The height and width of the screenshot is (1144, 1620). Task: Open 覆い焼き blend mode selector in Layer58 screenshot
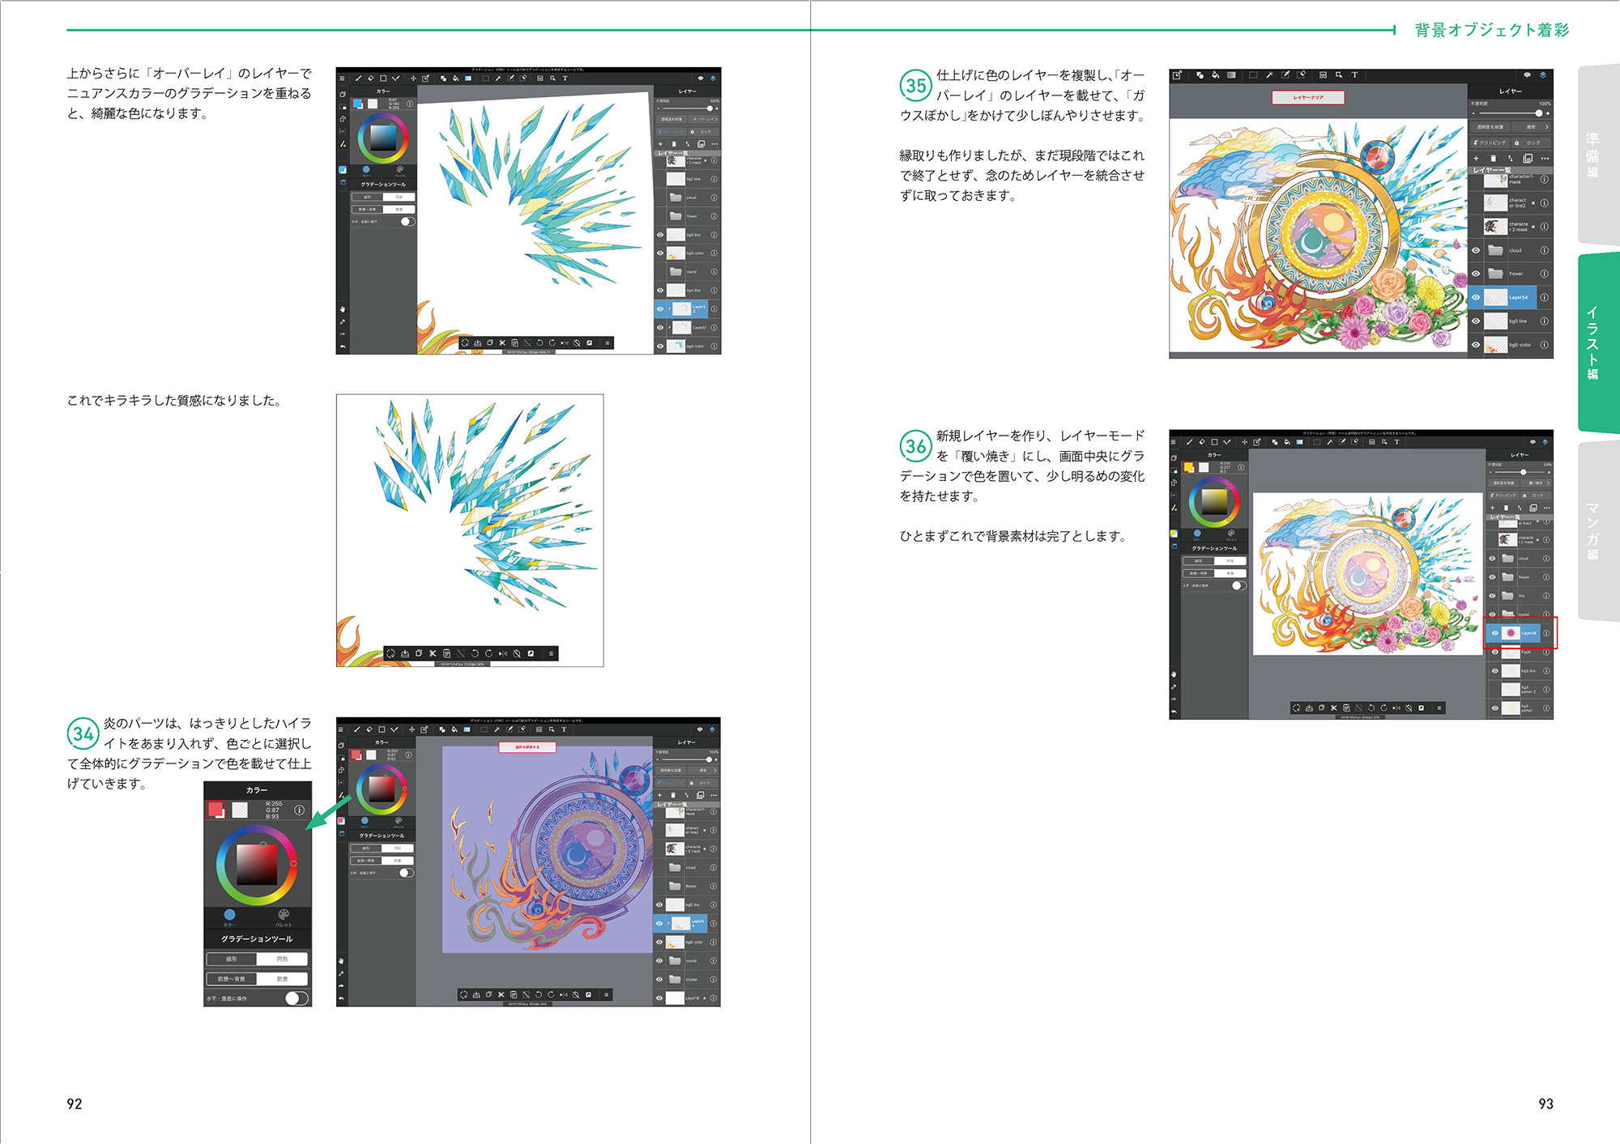coord(1537,483)
